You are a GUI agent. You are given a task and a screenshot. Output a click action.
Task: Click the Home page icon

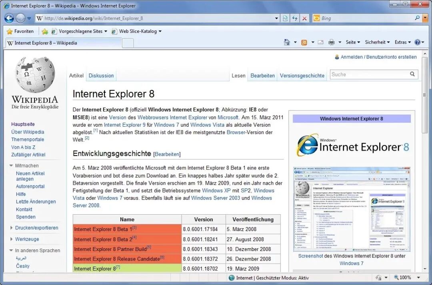click(x=287, y=42)
